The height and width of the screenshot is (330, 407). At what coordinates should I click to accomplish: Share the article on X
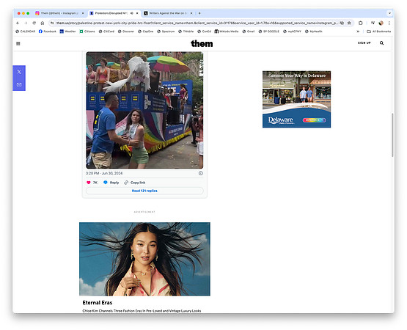click(x=19, y=72)
